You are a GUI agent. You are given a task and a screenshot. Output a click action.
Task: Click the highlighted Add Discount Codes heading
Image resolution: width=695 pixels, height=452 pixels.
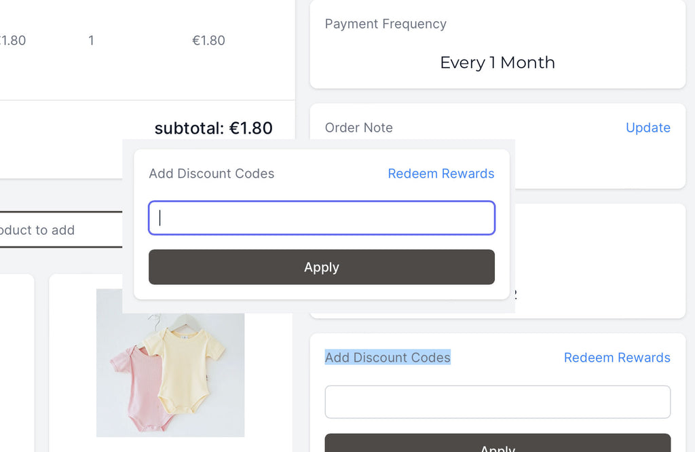(388, 358)
